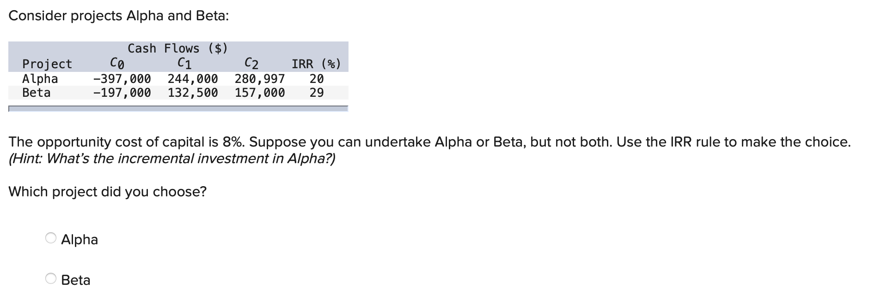
Task: Click the 280,997 cash flow cell
Action: [x=259, y=78]
